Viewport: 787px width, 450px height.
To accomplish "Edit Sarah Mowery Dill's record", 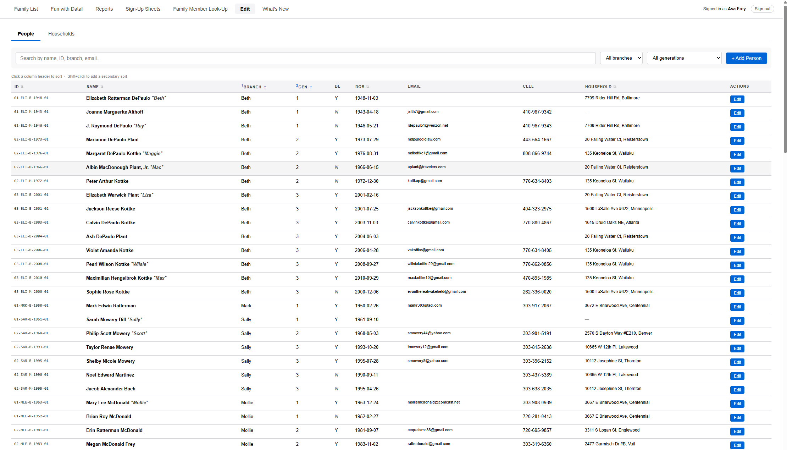I will tap(737, 321).
